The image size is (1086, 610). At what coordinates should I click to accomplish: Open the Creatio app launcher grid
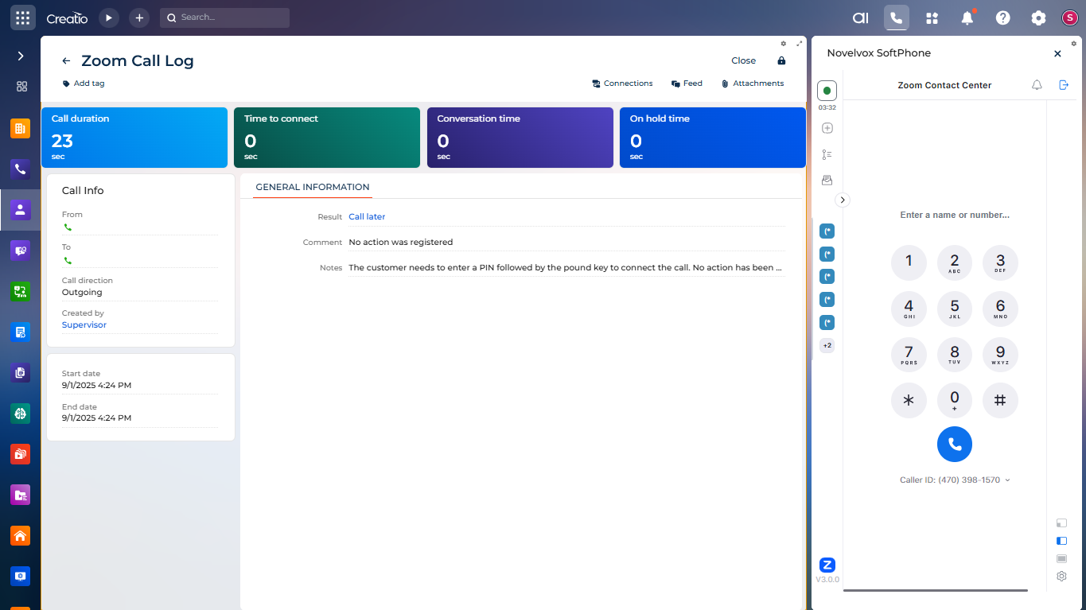click(22, 17)
